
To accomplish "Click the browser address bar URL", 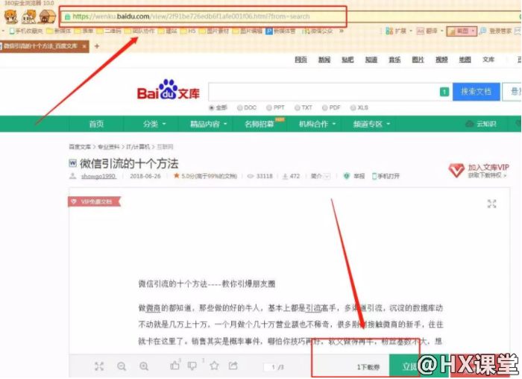I will click(x=191, y=16).
